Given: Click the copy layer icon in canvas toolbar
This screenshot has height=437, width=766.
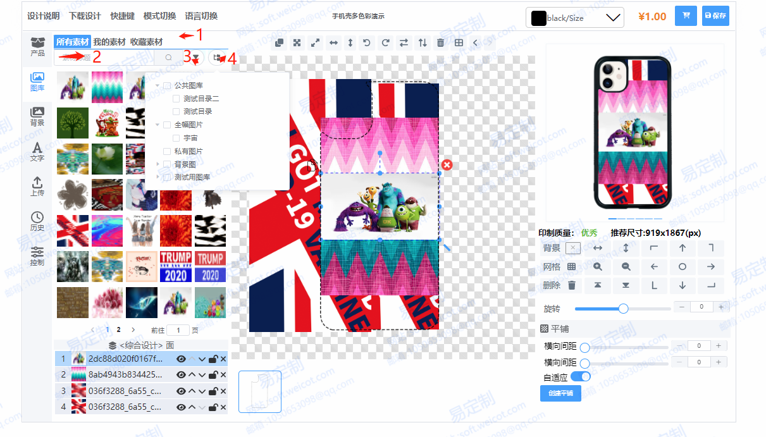Looking at the screenshot, I should [x=279, y=43].
